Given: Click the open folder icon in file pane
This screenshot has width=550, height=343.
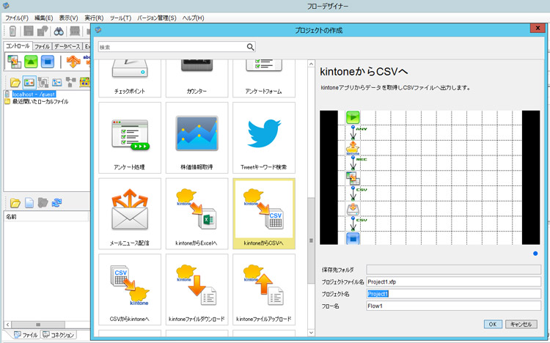Looking at the screenshot, I should pyautogui.click(x=15, y=203).
